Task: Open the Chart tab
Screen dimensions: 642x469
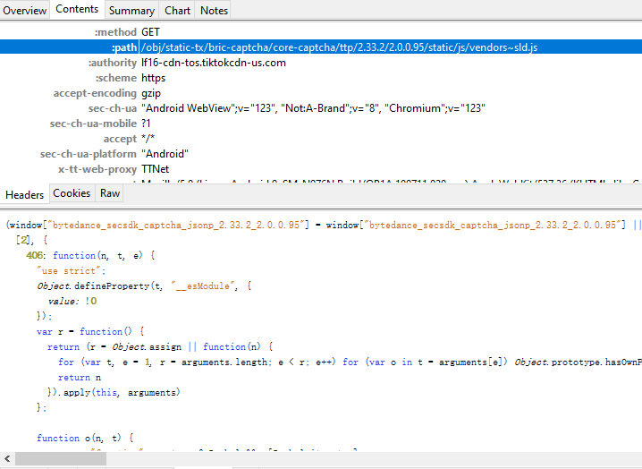Action: (x=177, y=10)
